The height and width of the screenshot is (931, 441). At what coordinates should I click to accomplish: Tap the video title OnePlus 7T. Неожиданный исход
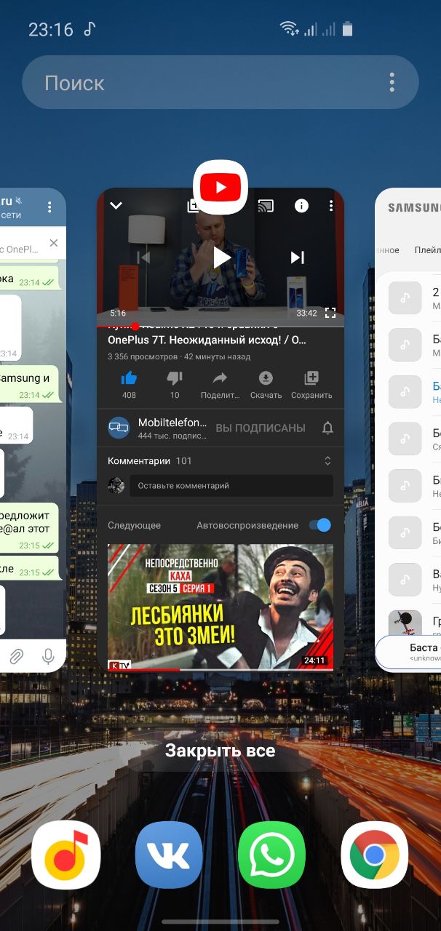(x=207, y=340)
